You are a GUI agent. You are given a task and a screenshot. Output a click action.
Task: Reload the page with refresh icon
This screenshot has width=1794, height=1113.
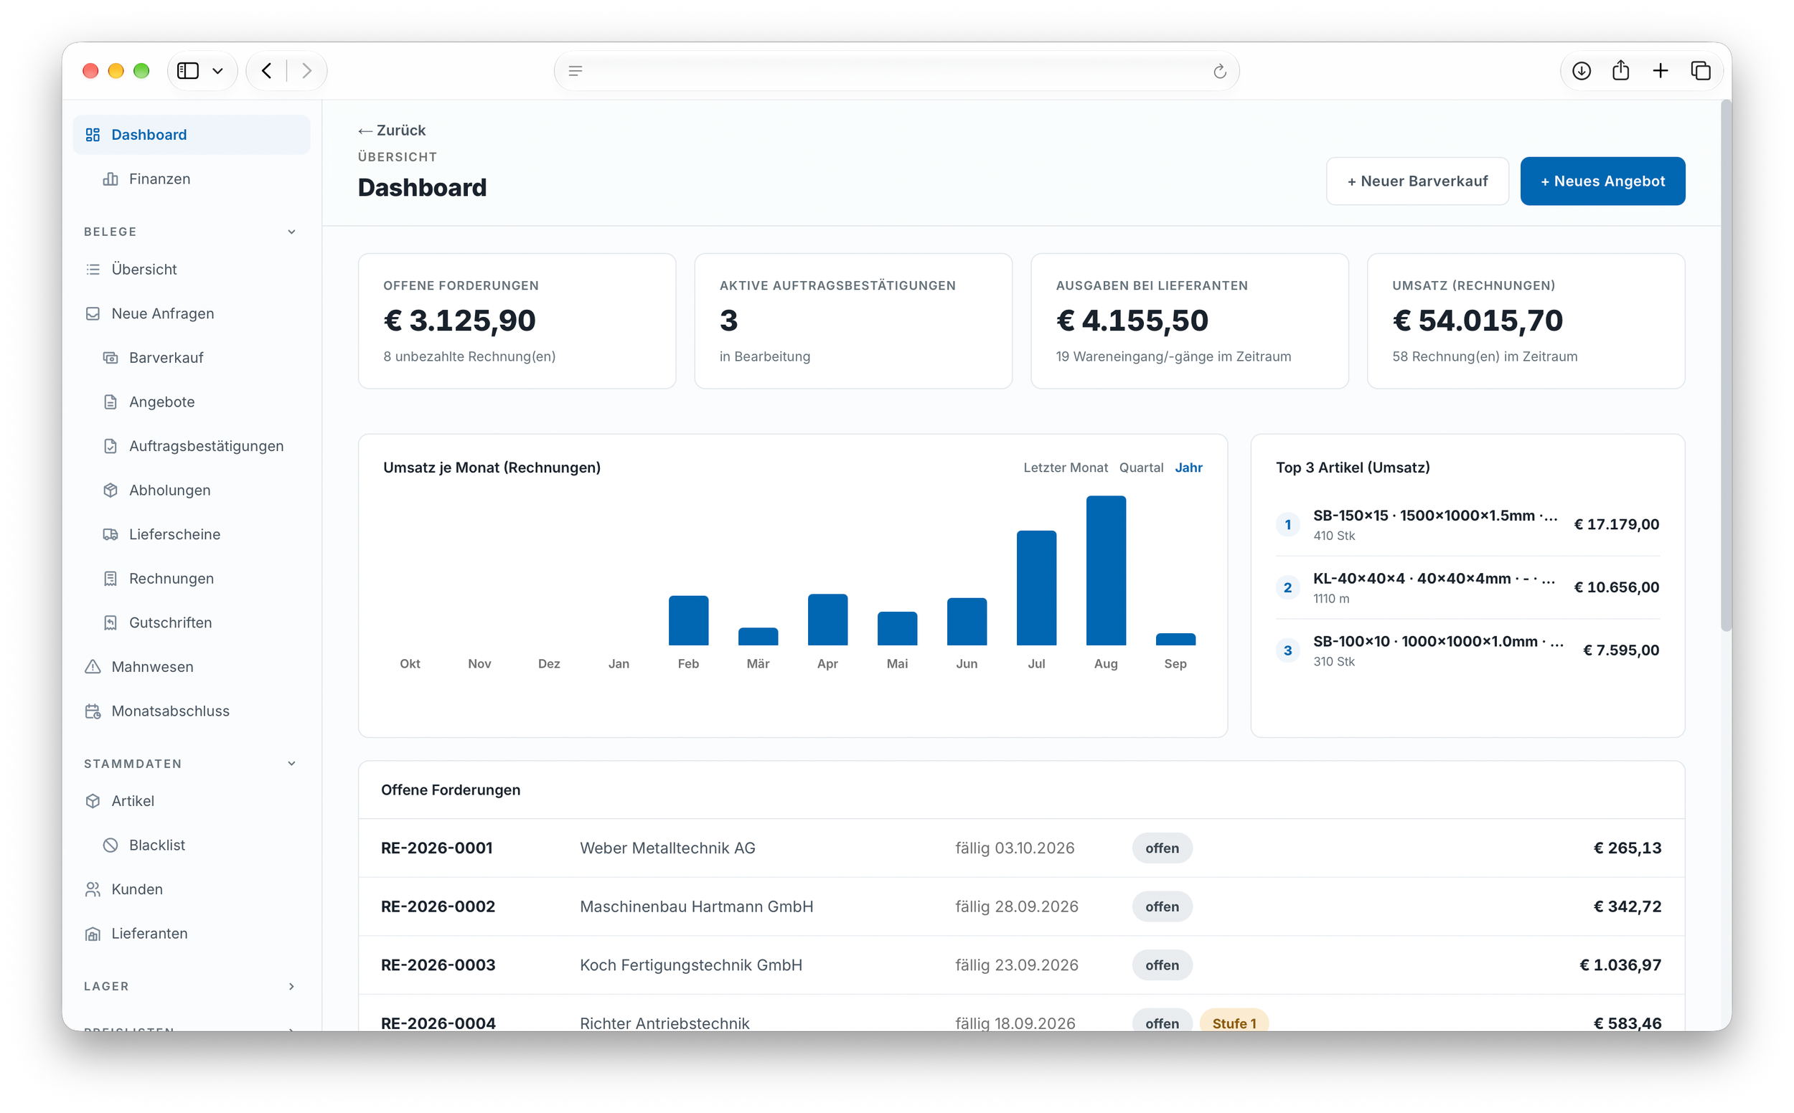(1220, 71)
